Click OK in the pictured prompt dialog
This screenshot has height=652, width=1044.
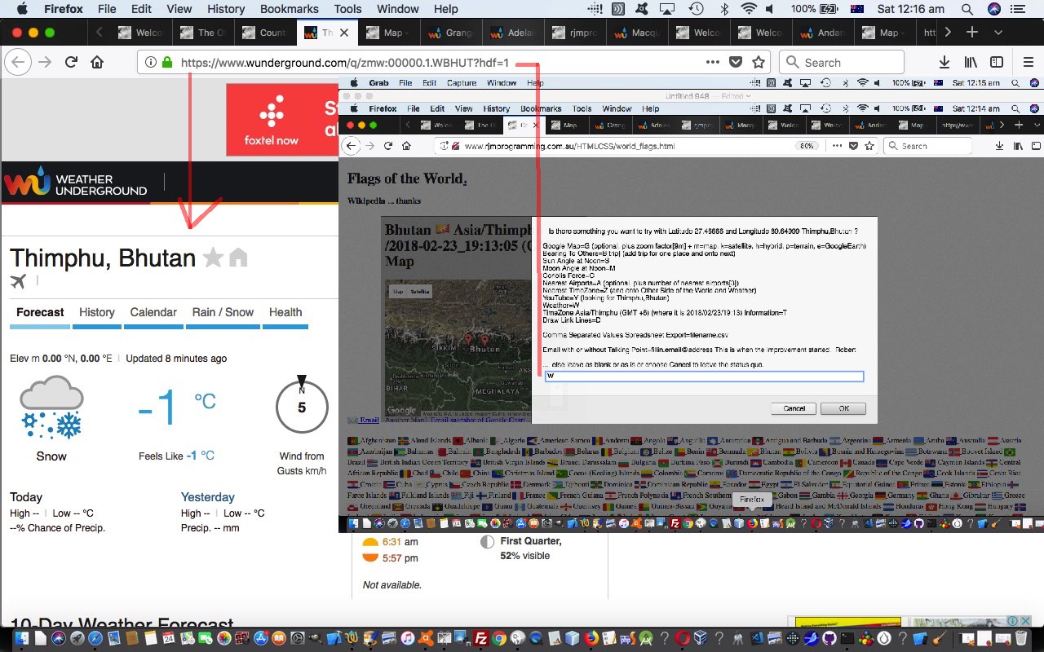pyautogui.click(x=843, y=408)
